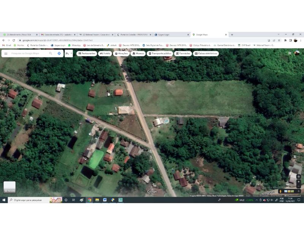The image size is (304, 235).
Task: Show hidden system tray icons
Action: click(x=257, y=200)
